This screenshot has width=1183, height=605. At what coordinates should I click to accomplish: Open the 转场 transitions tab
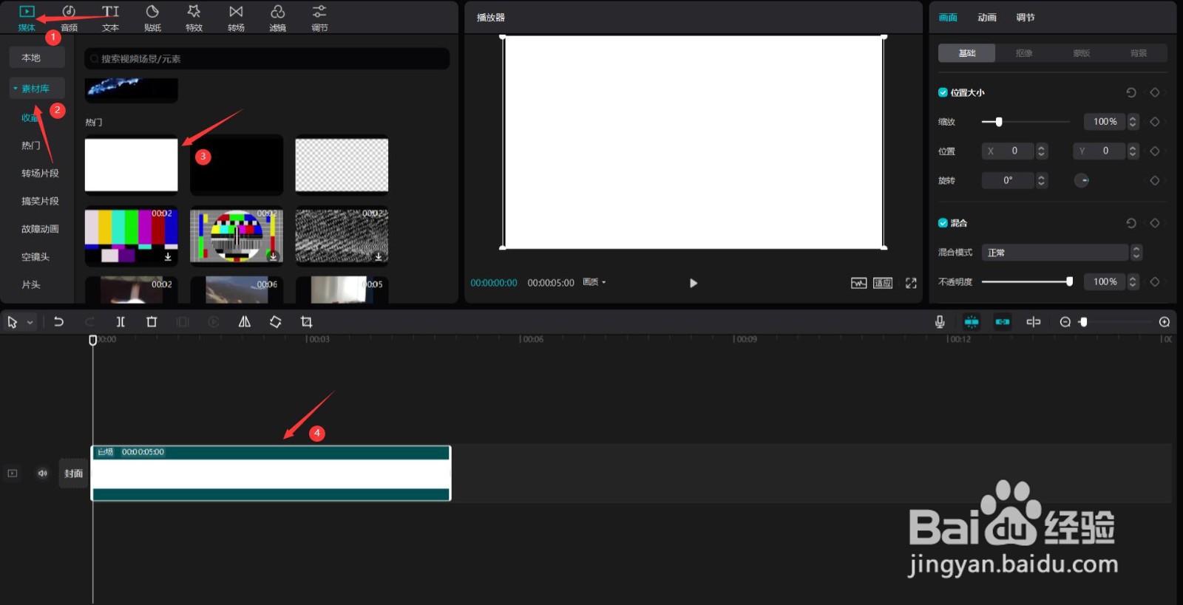pyautogui.click(x=236, y=18)
